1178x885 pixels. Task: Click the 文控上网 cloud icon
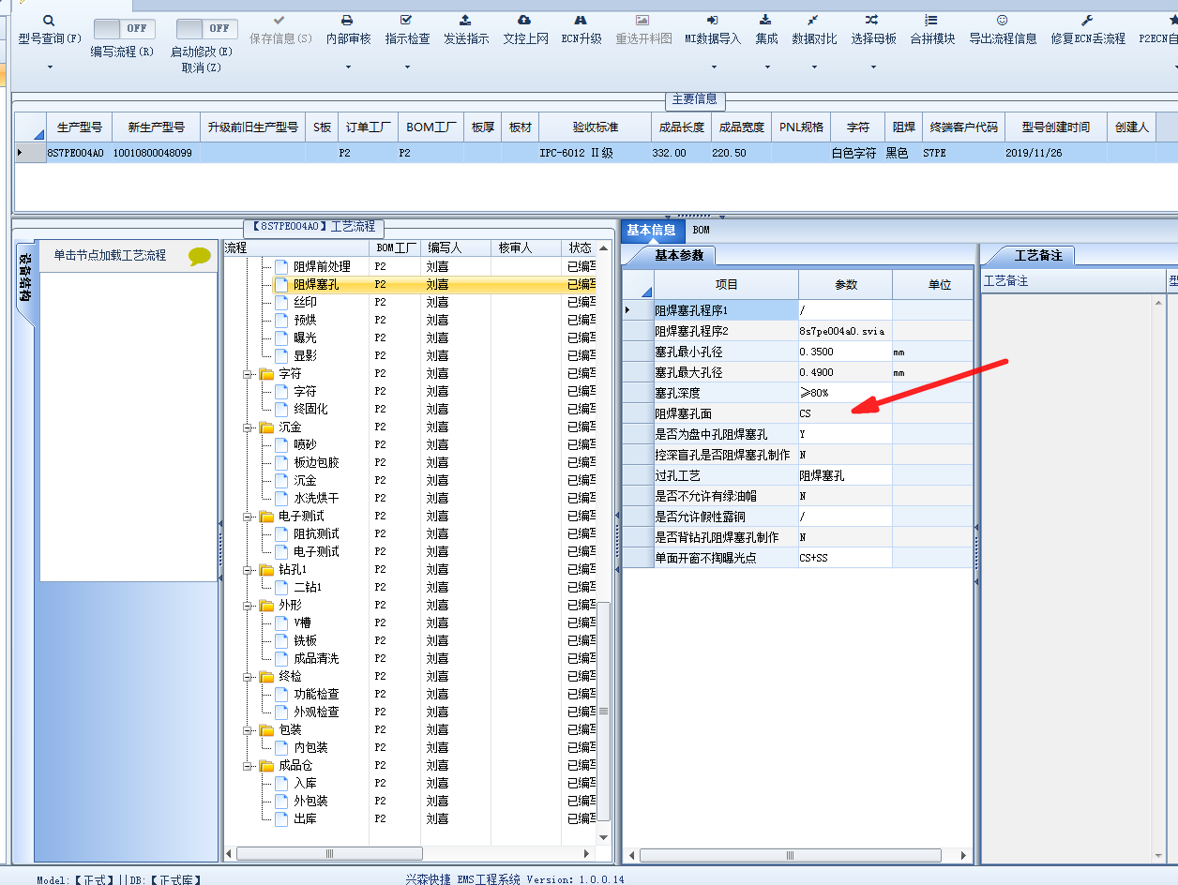click(x=524, y=20)
